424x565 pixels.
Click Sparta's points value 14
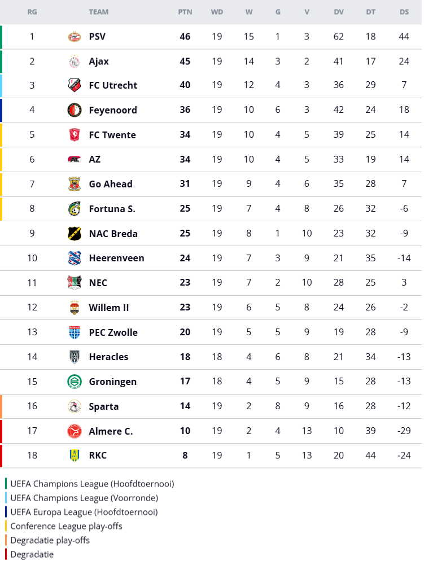click(185, 406)
